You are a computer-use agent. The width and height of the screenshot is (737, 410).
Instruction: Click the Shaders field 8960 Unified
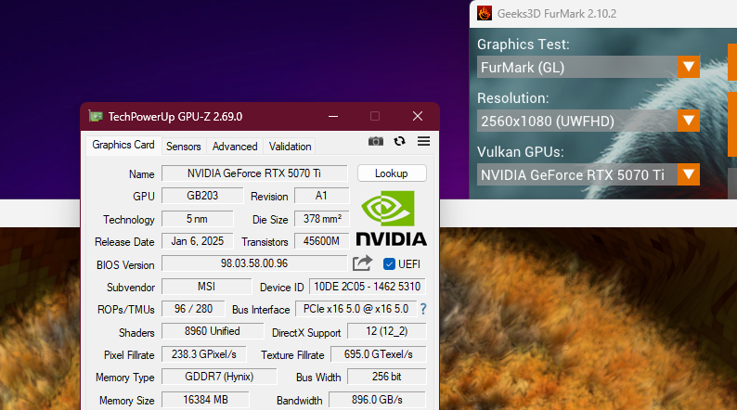tap(213, 331)
